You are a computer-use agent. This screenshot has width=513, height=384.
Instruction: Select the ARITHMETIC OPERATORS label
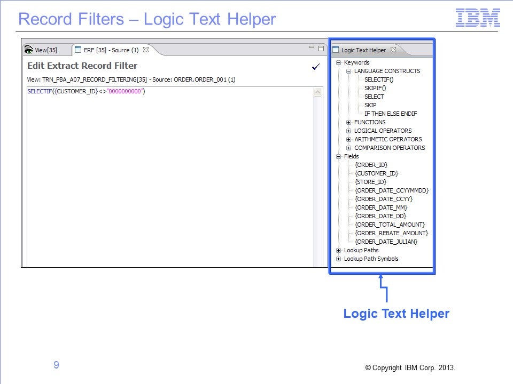pyautogui.click(x=388, y=139)
